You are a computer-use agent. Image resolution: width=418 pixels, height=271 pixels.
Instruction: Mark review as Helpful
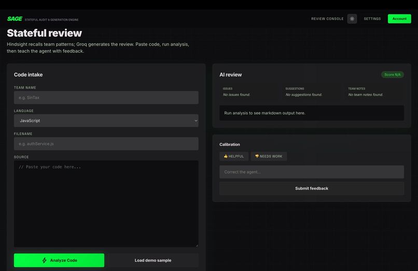pyautogui.click(x=234, y=156)
